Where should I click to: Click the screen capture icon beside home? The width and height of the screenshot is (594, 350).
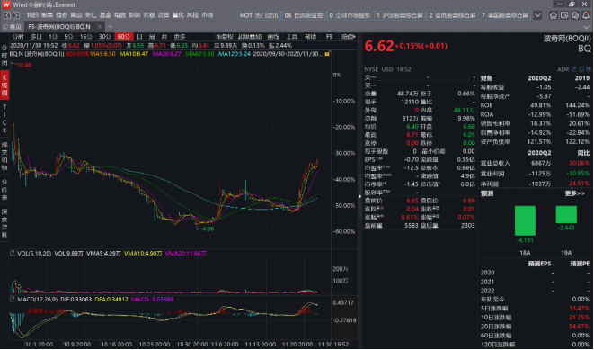564,15
